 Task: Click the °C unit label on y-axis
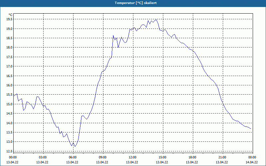[x=11, y=15]
